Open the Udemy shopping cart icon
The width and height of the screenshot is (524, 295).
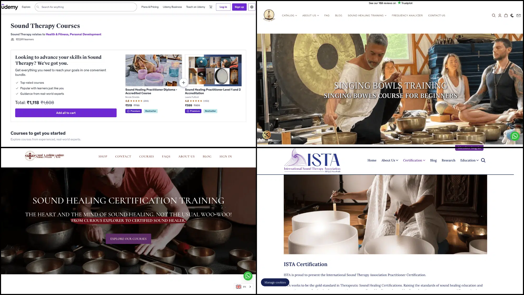[211, 7]
